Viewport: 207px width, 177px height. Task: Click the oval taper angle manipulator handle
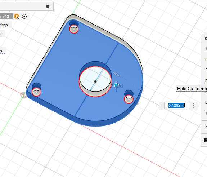point(116,74)
